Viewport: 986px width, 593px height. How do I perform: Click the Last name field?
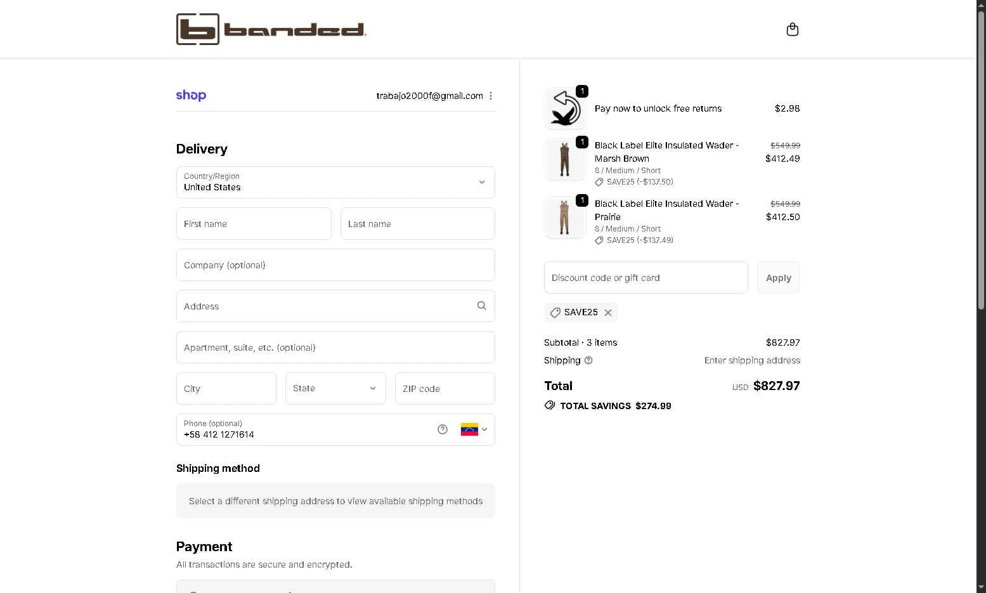[x=418, y=223]
